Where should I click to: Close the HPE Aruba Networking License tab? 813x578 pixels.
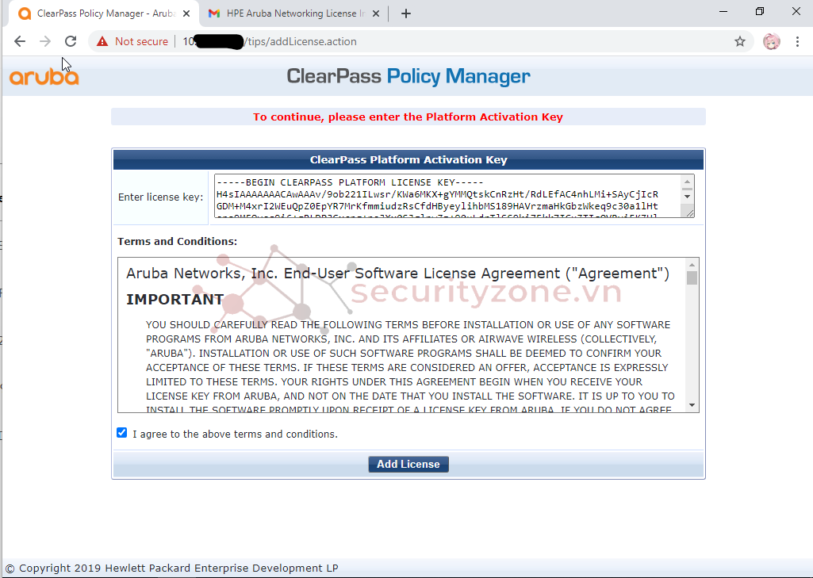(375, 13)
